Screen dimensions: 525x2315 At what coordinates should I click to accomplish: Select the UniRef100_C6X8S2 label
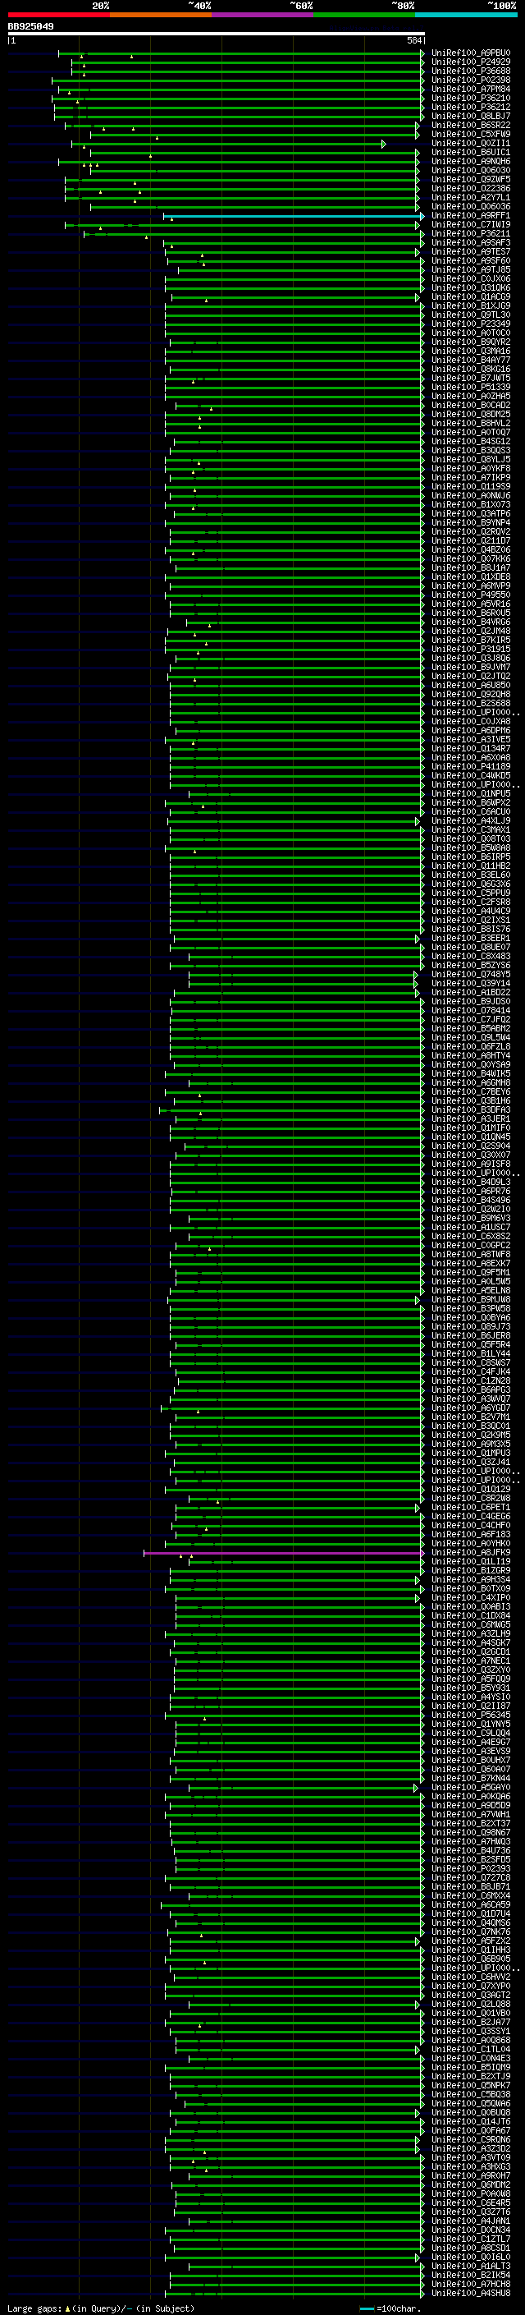pyautogui.click(x=470, y=1237)
